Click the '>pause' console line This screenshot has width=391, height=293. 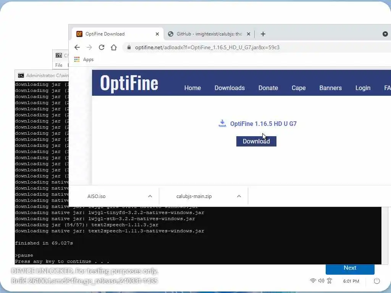click(x=24, y=255)
